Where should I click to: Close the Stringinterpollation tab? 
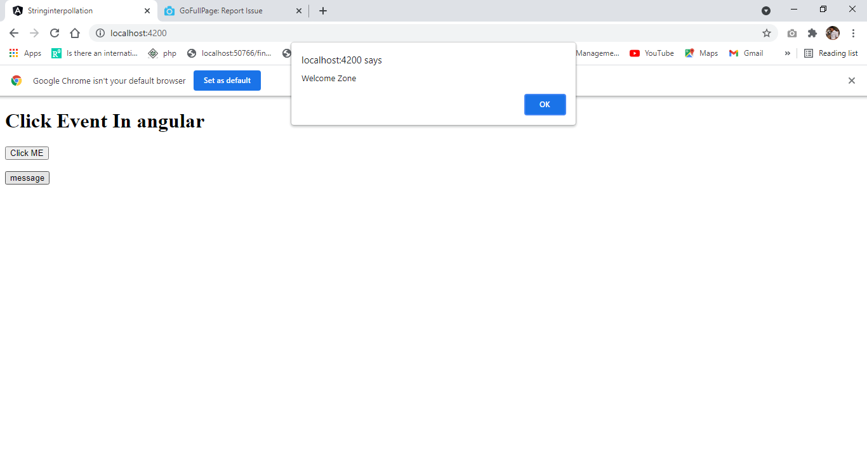tap(147, 11)
